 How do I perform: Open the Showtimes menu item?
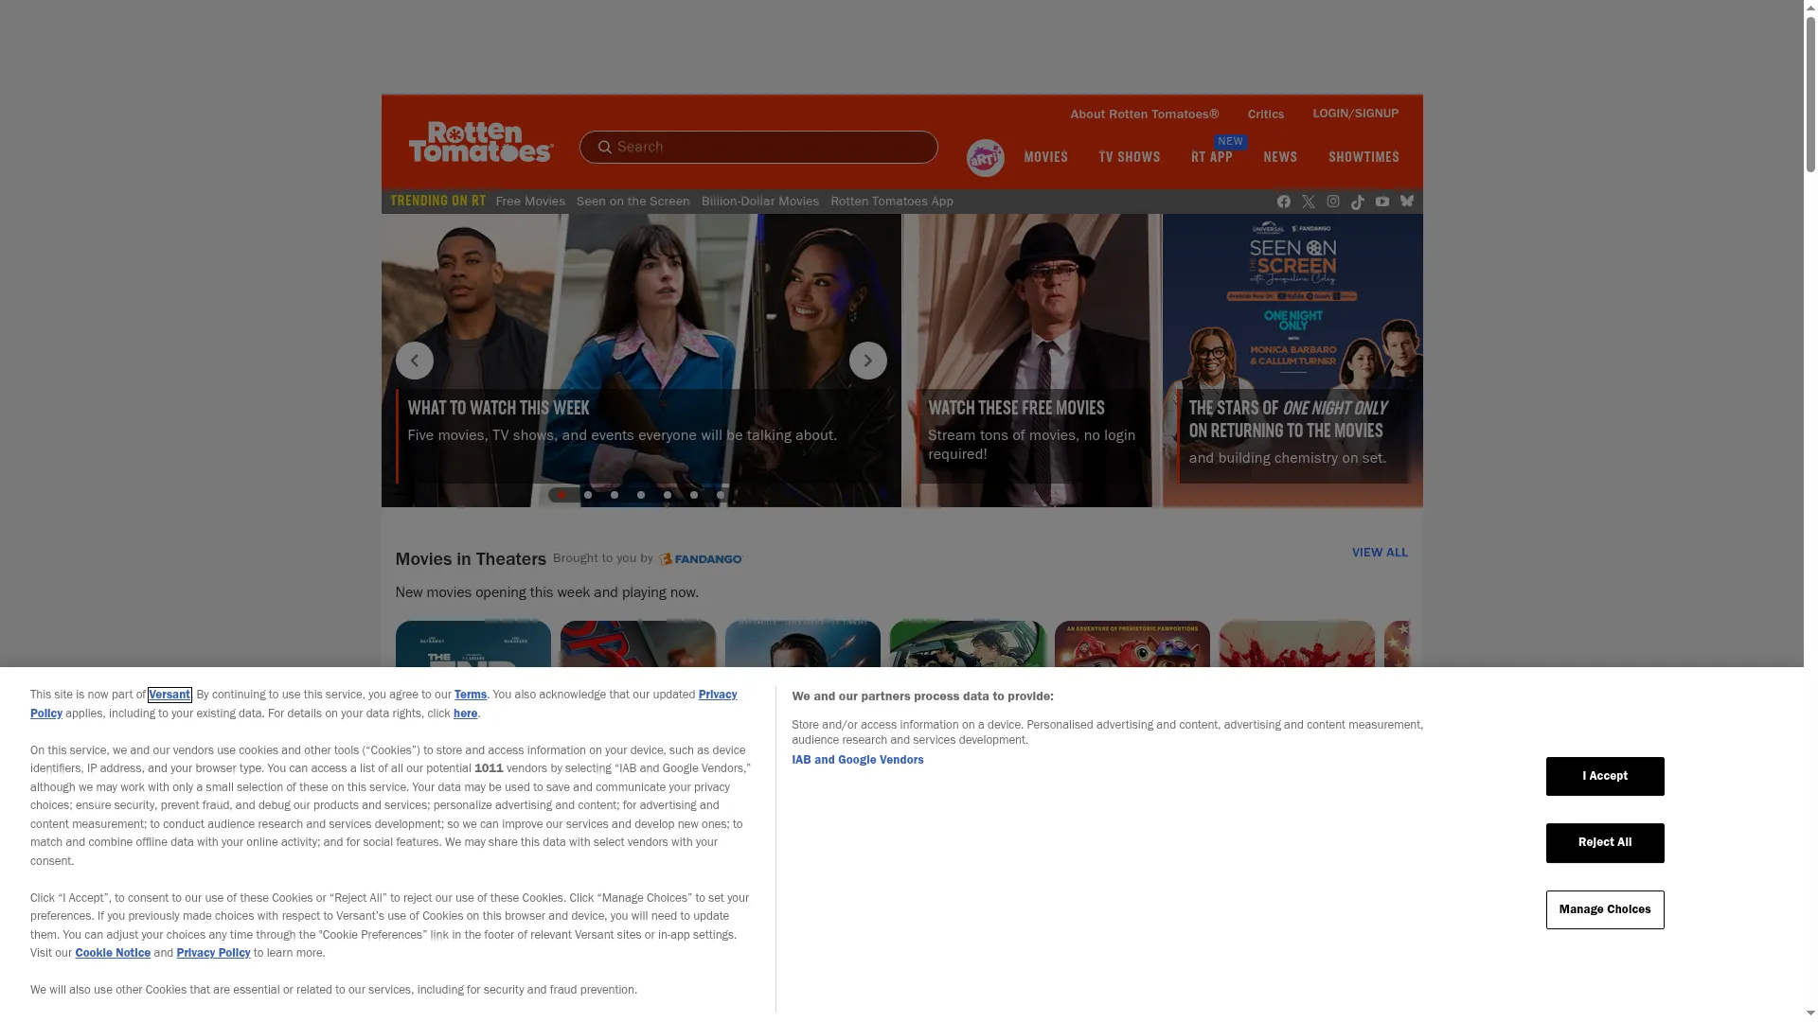(1363, 157)
